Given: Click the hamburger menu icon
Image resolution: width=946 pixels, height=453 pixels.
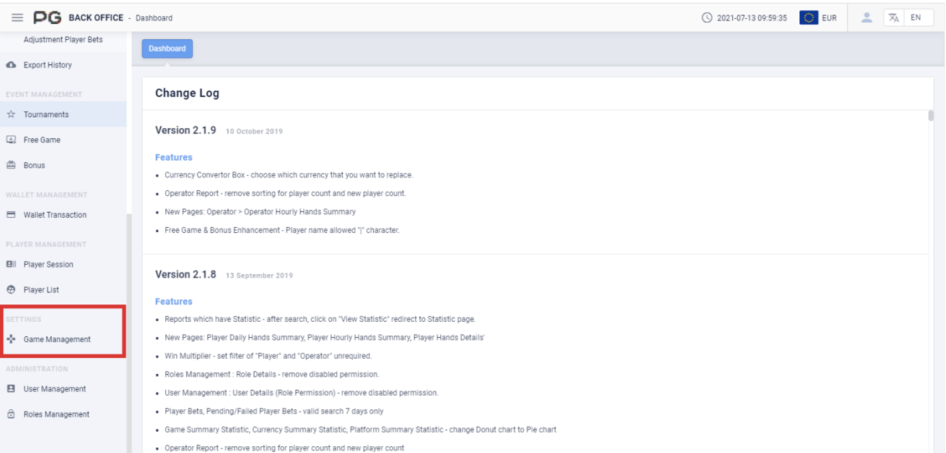Looking at the screenshot, I should coord(18,18).
